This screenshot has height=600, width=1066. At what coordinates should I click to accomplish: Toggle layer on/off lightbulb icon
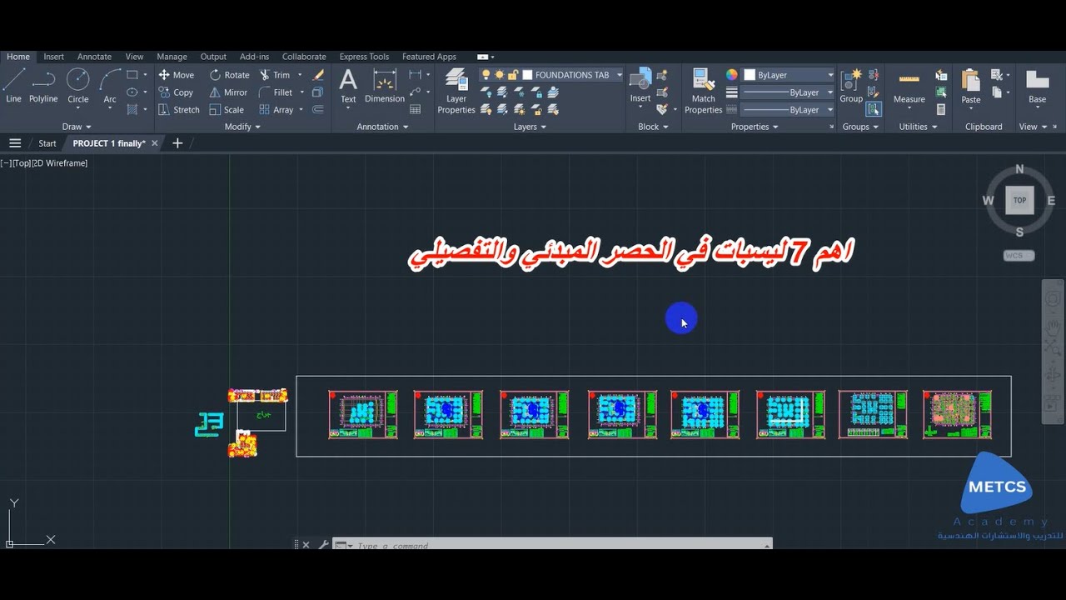pyautogui.click(x=486, y=75)
